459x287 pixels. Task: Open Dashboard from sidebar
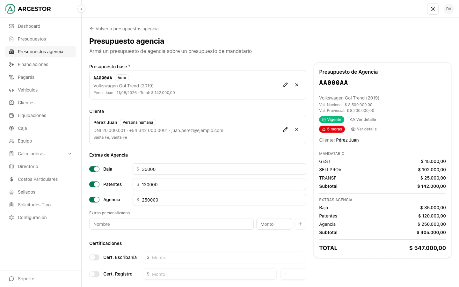40,26
